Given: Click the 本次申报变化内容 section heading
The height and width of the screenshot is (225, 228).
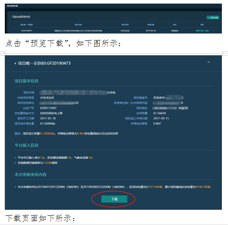Looking at the screenshot, I should pos(31,175).
